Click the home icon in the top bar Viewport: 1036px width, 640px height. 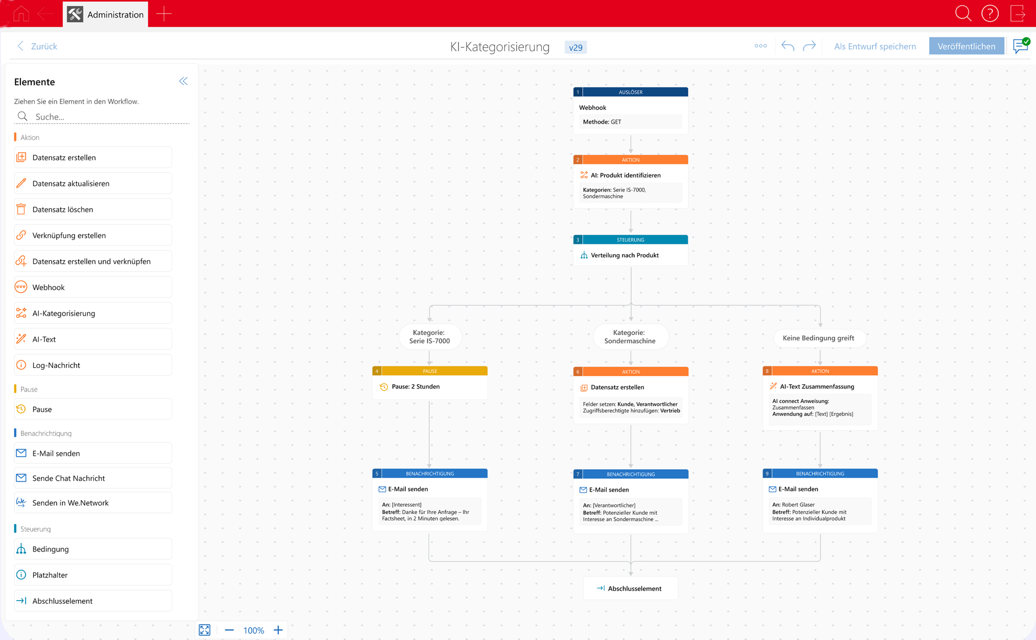21,13
